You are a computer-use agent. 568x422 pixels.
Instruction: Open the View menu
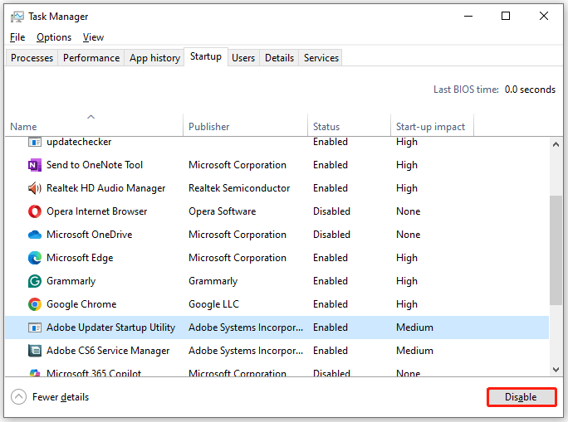click(93, 37)
